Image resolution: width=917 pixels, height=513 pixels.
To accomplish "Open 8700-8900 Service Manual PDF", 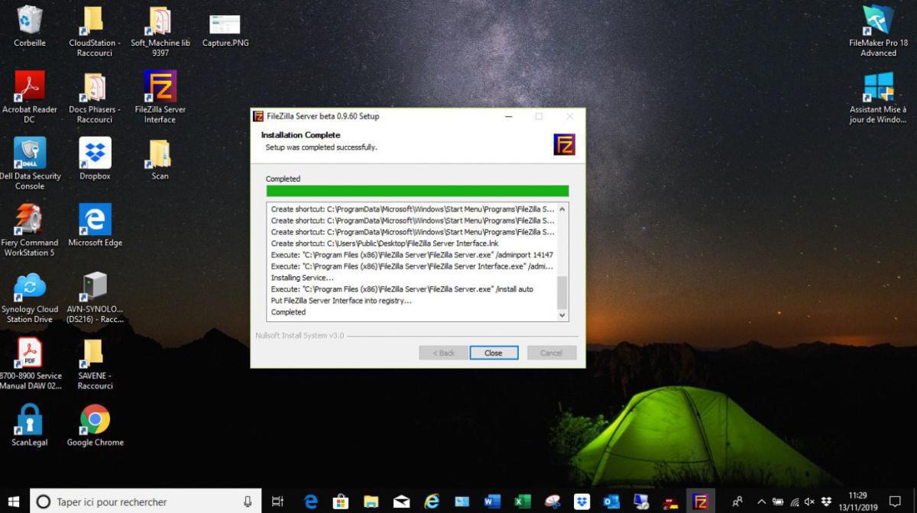I will click(x=29, y=363).
